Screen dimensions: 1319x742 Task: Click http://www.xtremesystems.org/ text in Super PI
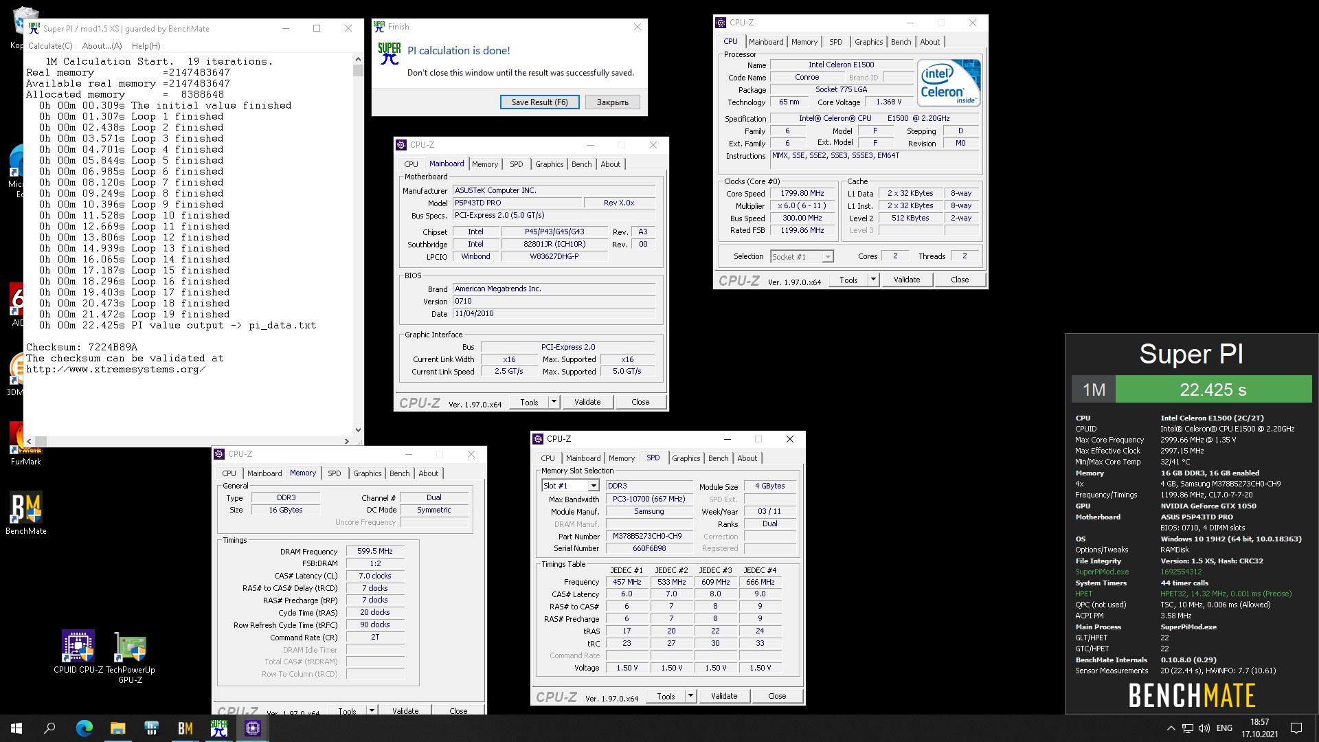pyautogui.click(x=116, y=370)
